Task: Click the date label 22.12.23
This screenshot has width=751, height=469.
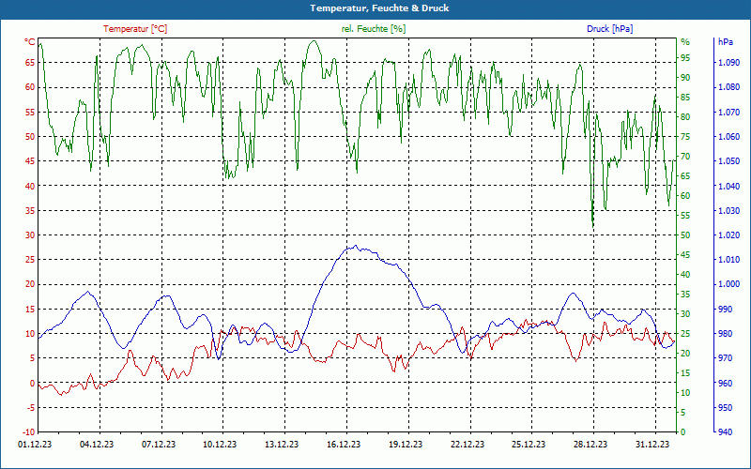Action: click(467, 444)
